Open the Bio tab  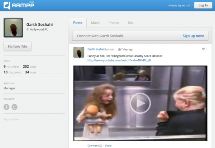pos(130,23)
